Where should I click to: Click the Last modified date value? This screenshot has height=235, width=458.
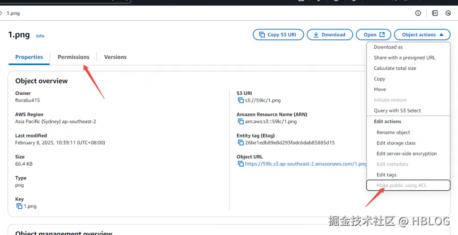[x=60, y=143]
